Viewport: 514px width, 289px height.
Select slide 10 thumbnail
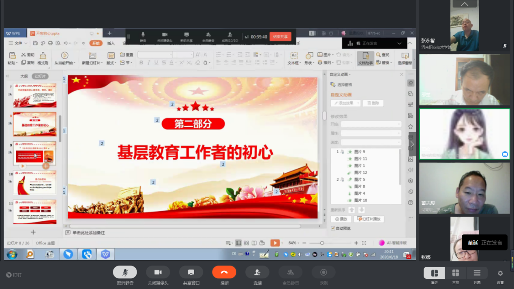34,182
